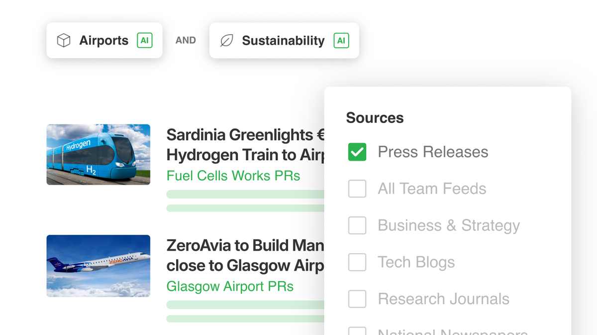Click the AND operator between topics
This screenshot has width=597, height=335.
click(x=186, y=41)
